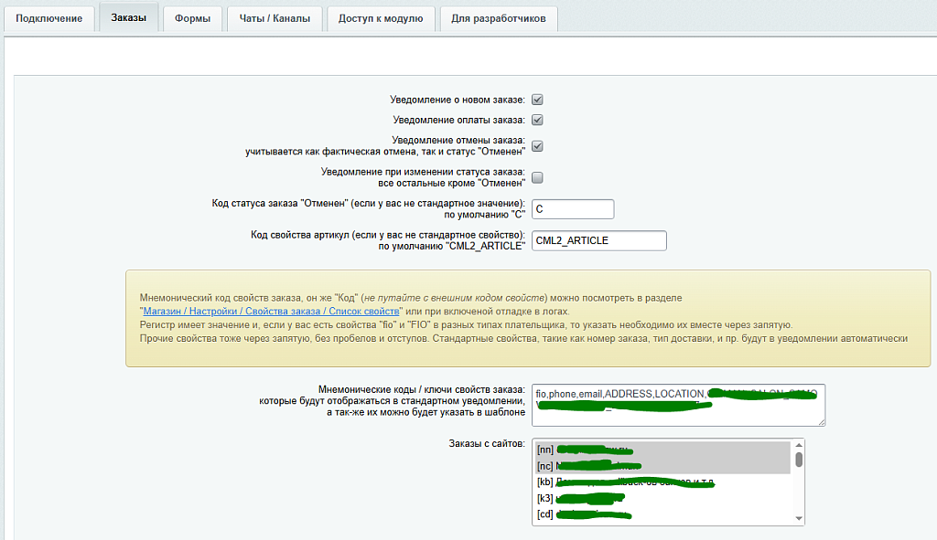Focus the CML2_ARTICLE property code field

(x=598, y=240)
